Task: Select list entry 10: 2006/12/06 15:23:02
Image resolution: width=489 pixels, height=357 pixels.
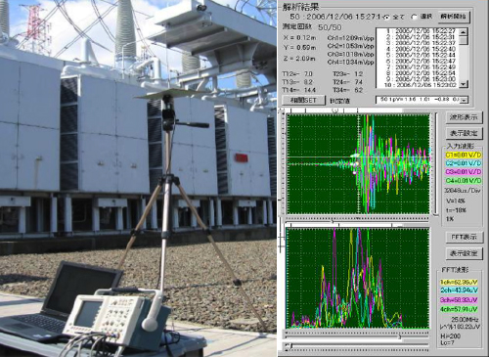Action: tap(421, 85)
